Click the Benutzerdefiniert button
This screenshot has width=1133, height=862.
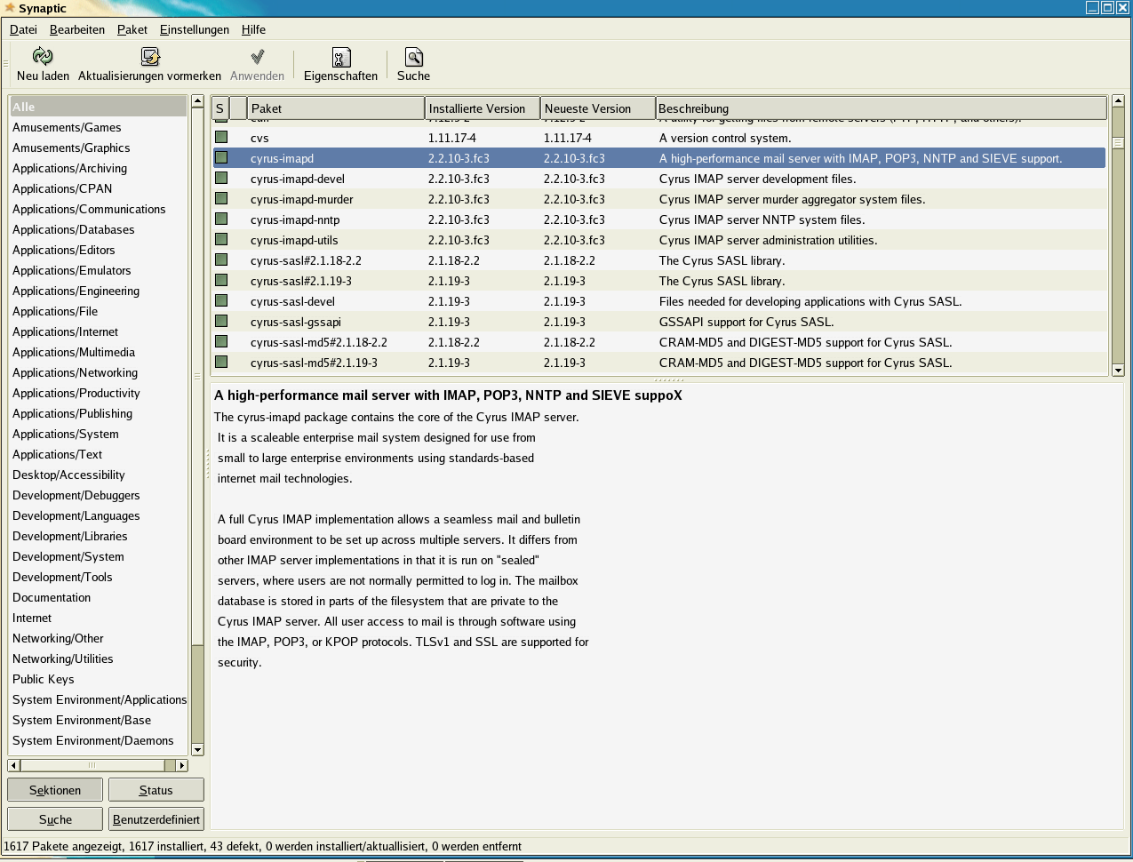click(x=156, y=819)
